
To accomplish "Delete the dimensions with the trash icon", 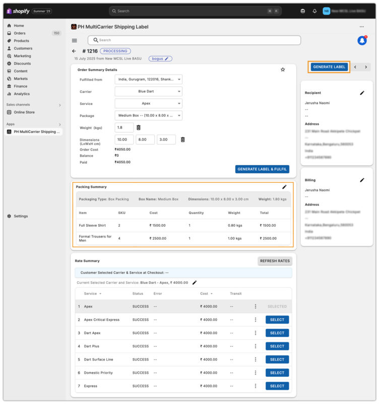I will (x=182, y=140).
